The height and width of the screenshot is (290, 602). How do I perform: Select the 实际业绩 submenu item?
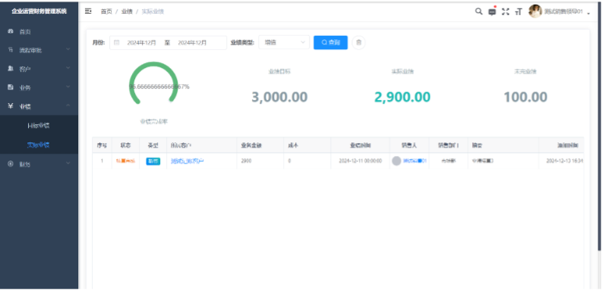(39, 145)
